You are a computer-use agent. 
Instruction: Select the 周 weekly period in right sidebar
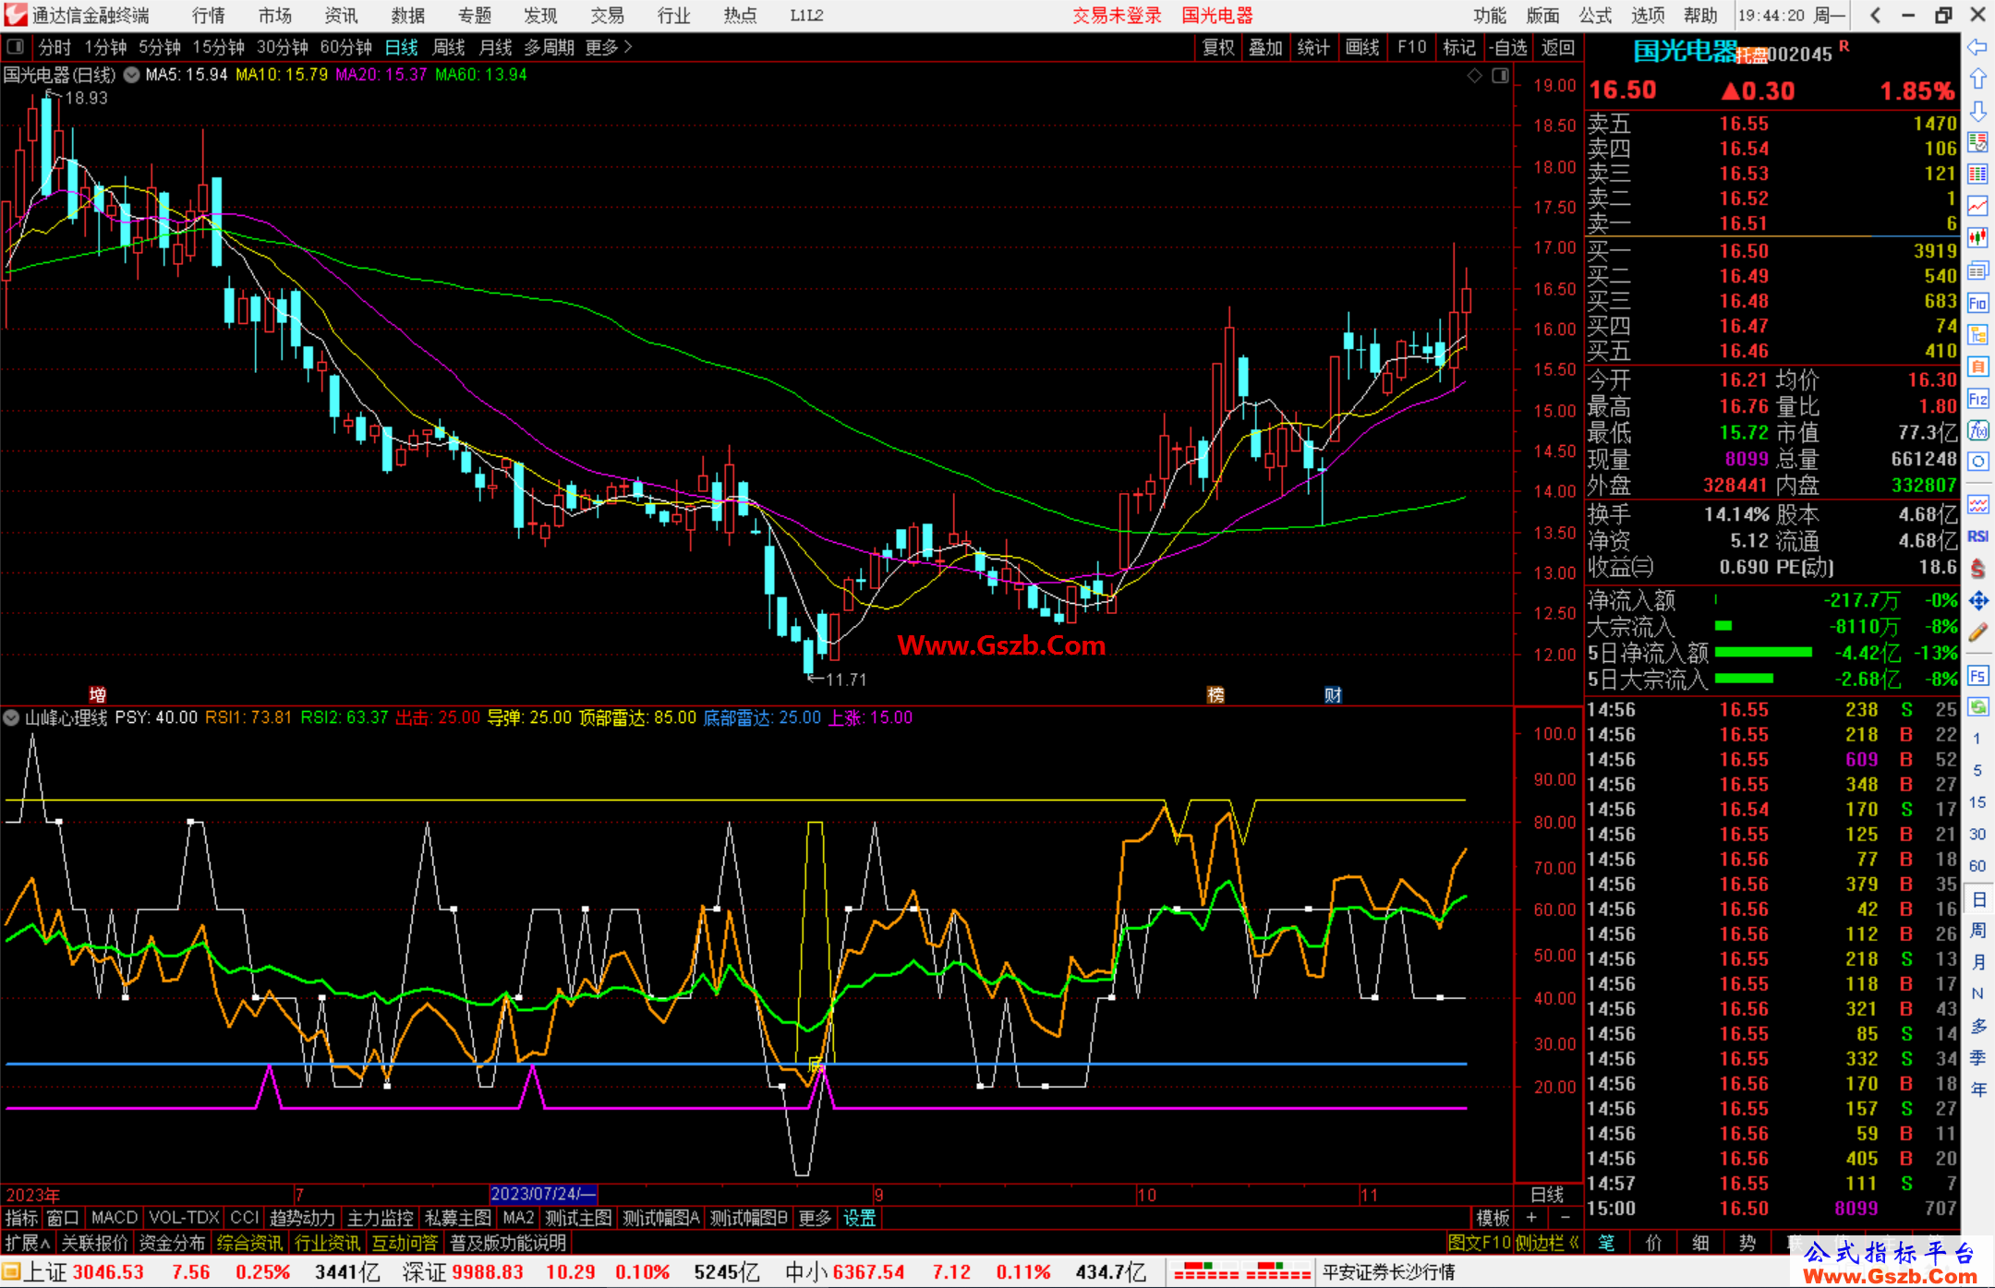1977,930
